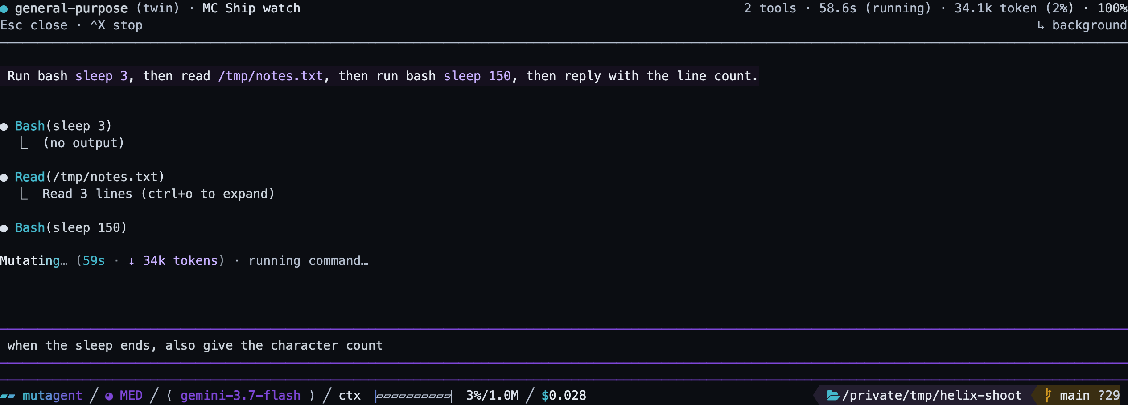Click the ctx label in status bar
Image resolution: width=1128 pixels, height=405 pixels.
coord(350,396)
